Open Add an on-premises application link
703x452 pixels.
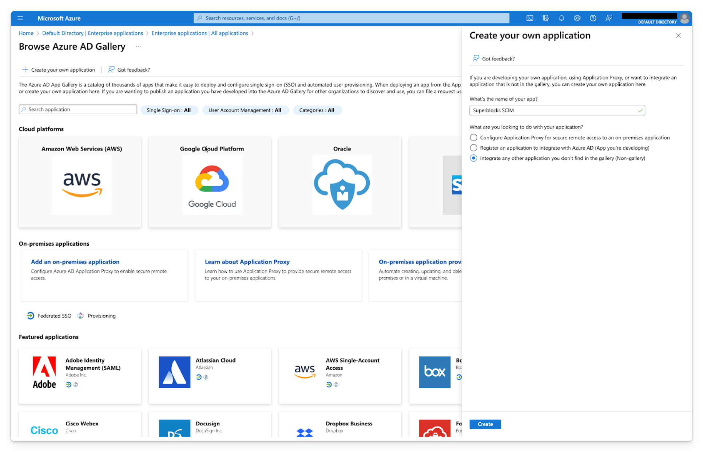click(75, 262)
